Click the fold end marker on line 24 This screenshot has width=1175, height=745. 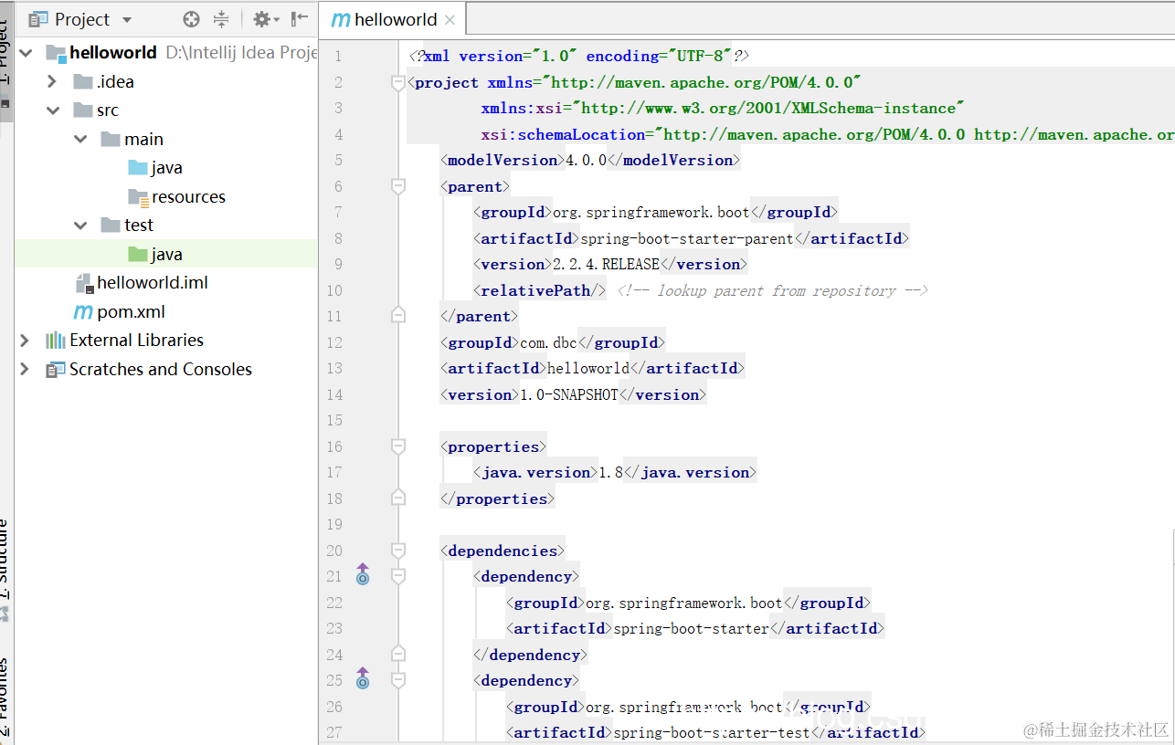[x=397, y=655]
